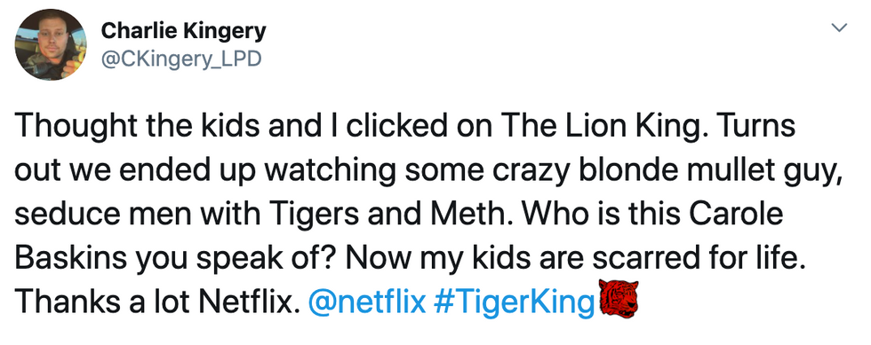The width and height of the screenshot is (871, 345).
Task: Follow the @netflix mention link
Action: tap(366, 302)
